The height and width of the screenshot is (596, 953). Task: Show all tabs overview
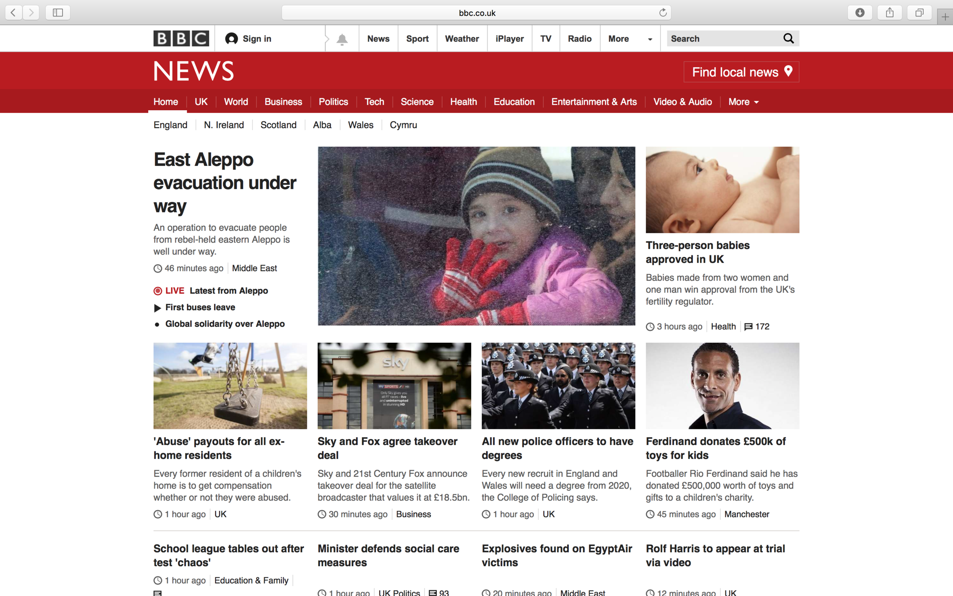919,13
